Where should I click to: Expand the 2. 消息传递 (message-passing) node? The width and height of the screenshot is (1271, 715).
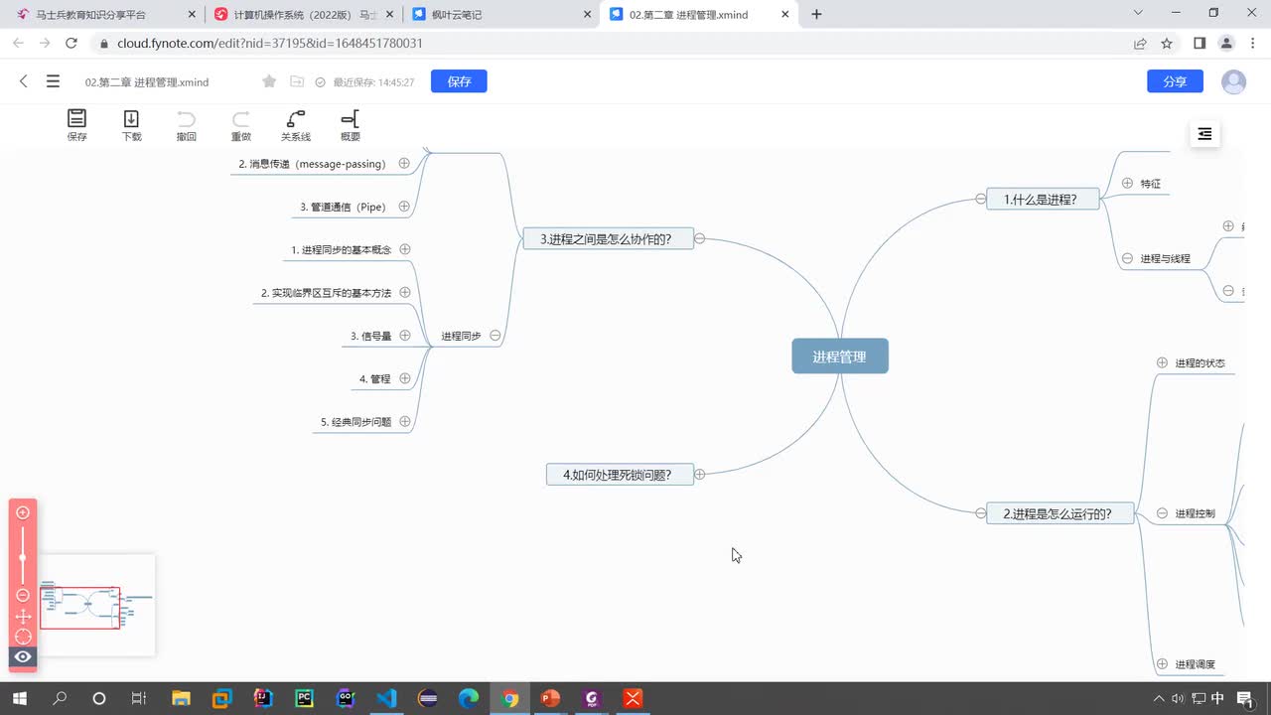(x=404, y=163)
